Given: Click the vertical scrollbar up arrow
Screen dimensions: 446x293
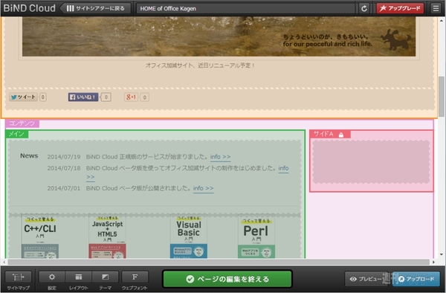Looking at the screenshot, I should pos(441,21).
